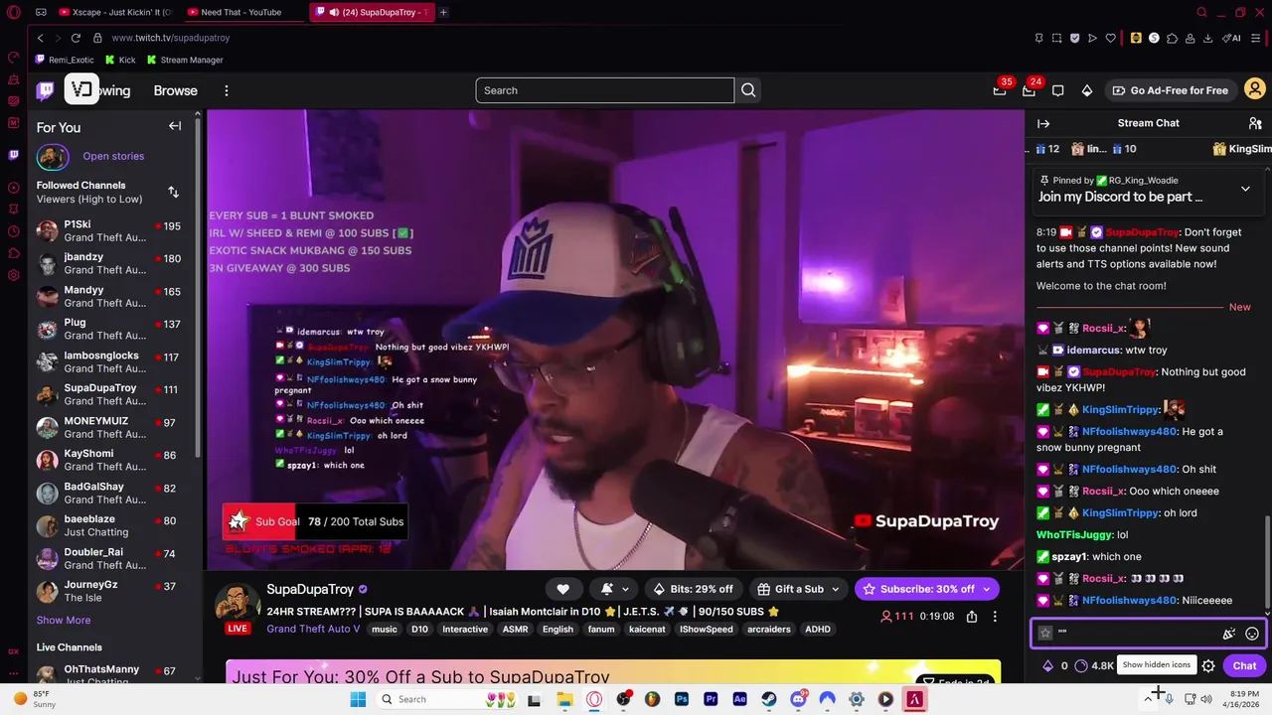Collapse the For You sidebar with arrow icon

coord(175,126)
